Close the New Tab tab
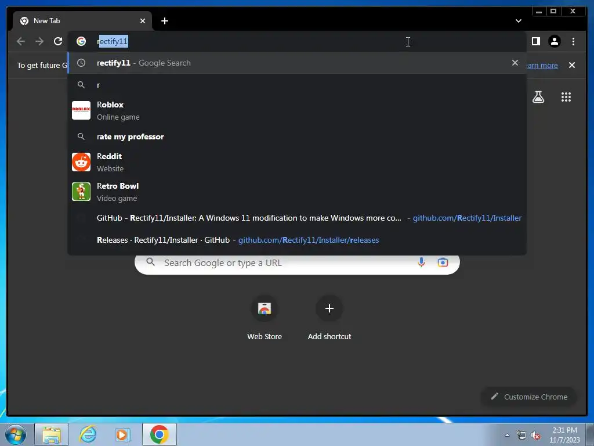The width and height of the screenshot is (594, 446). 143,21
